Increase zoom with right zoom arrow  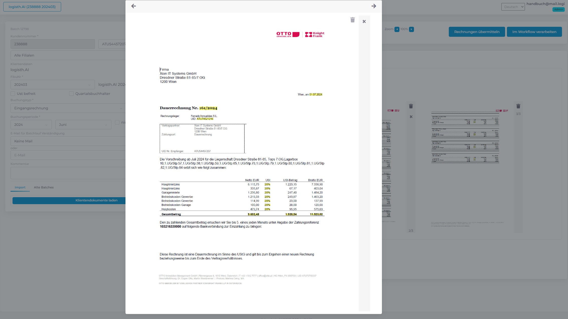[x=411, y=29]
